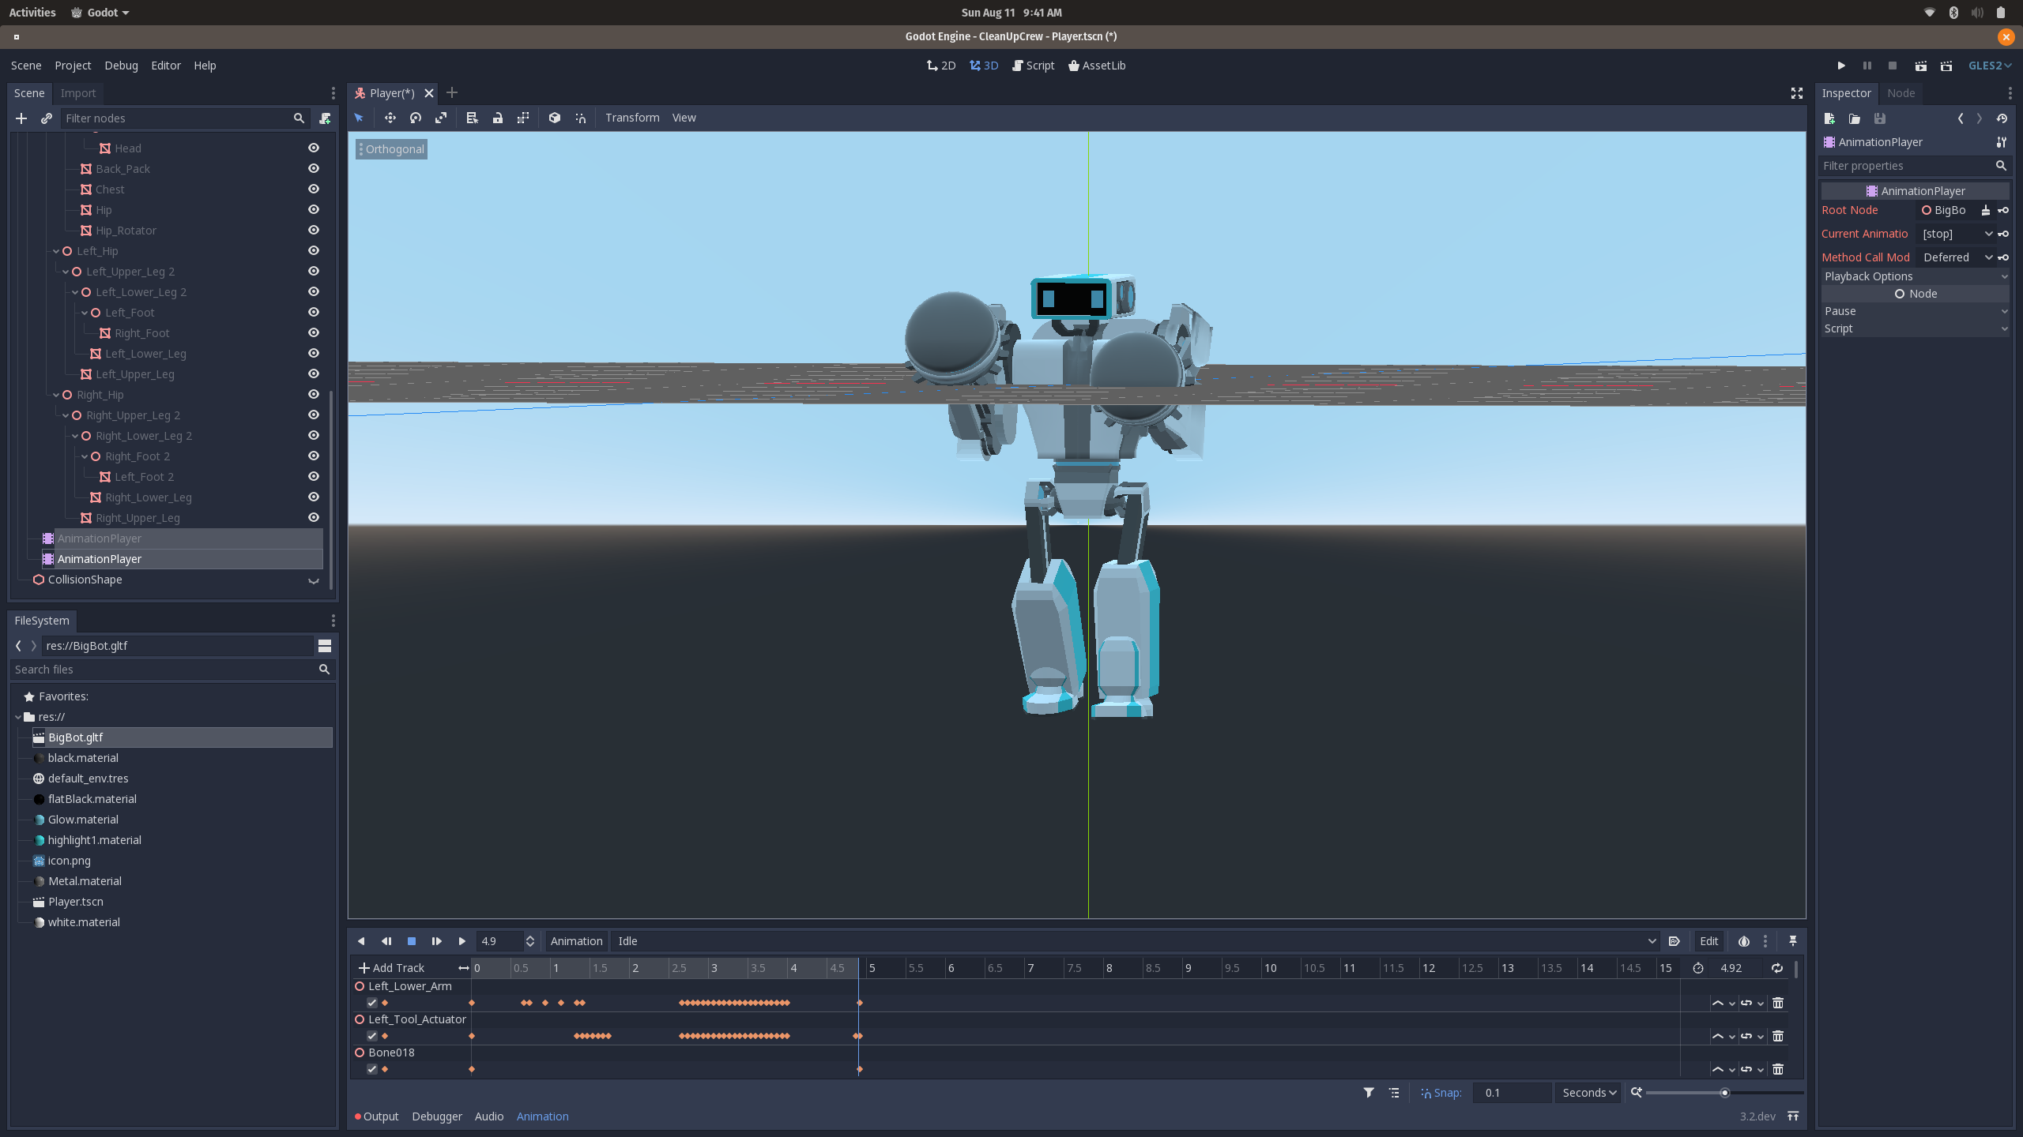
Task: Collapse the Left_Foot tree node
Action: click(x=85, y=313)
